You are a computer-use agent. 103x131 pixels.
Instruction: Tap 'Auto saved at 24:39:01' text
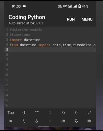(26, 23)
